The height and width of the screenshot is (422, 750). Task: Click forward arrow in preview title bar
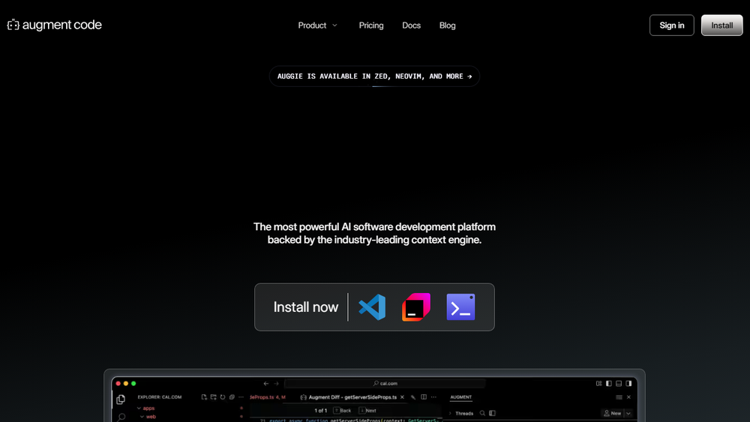276,383
